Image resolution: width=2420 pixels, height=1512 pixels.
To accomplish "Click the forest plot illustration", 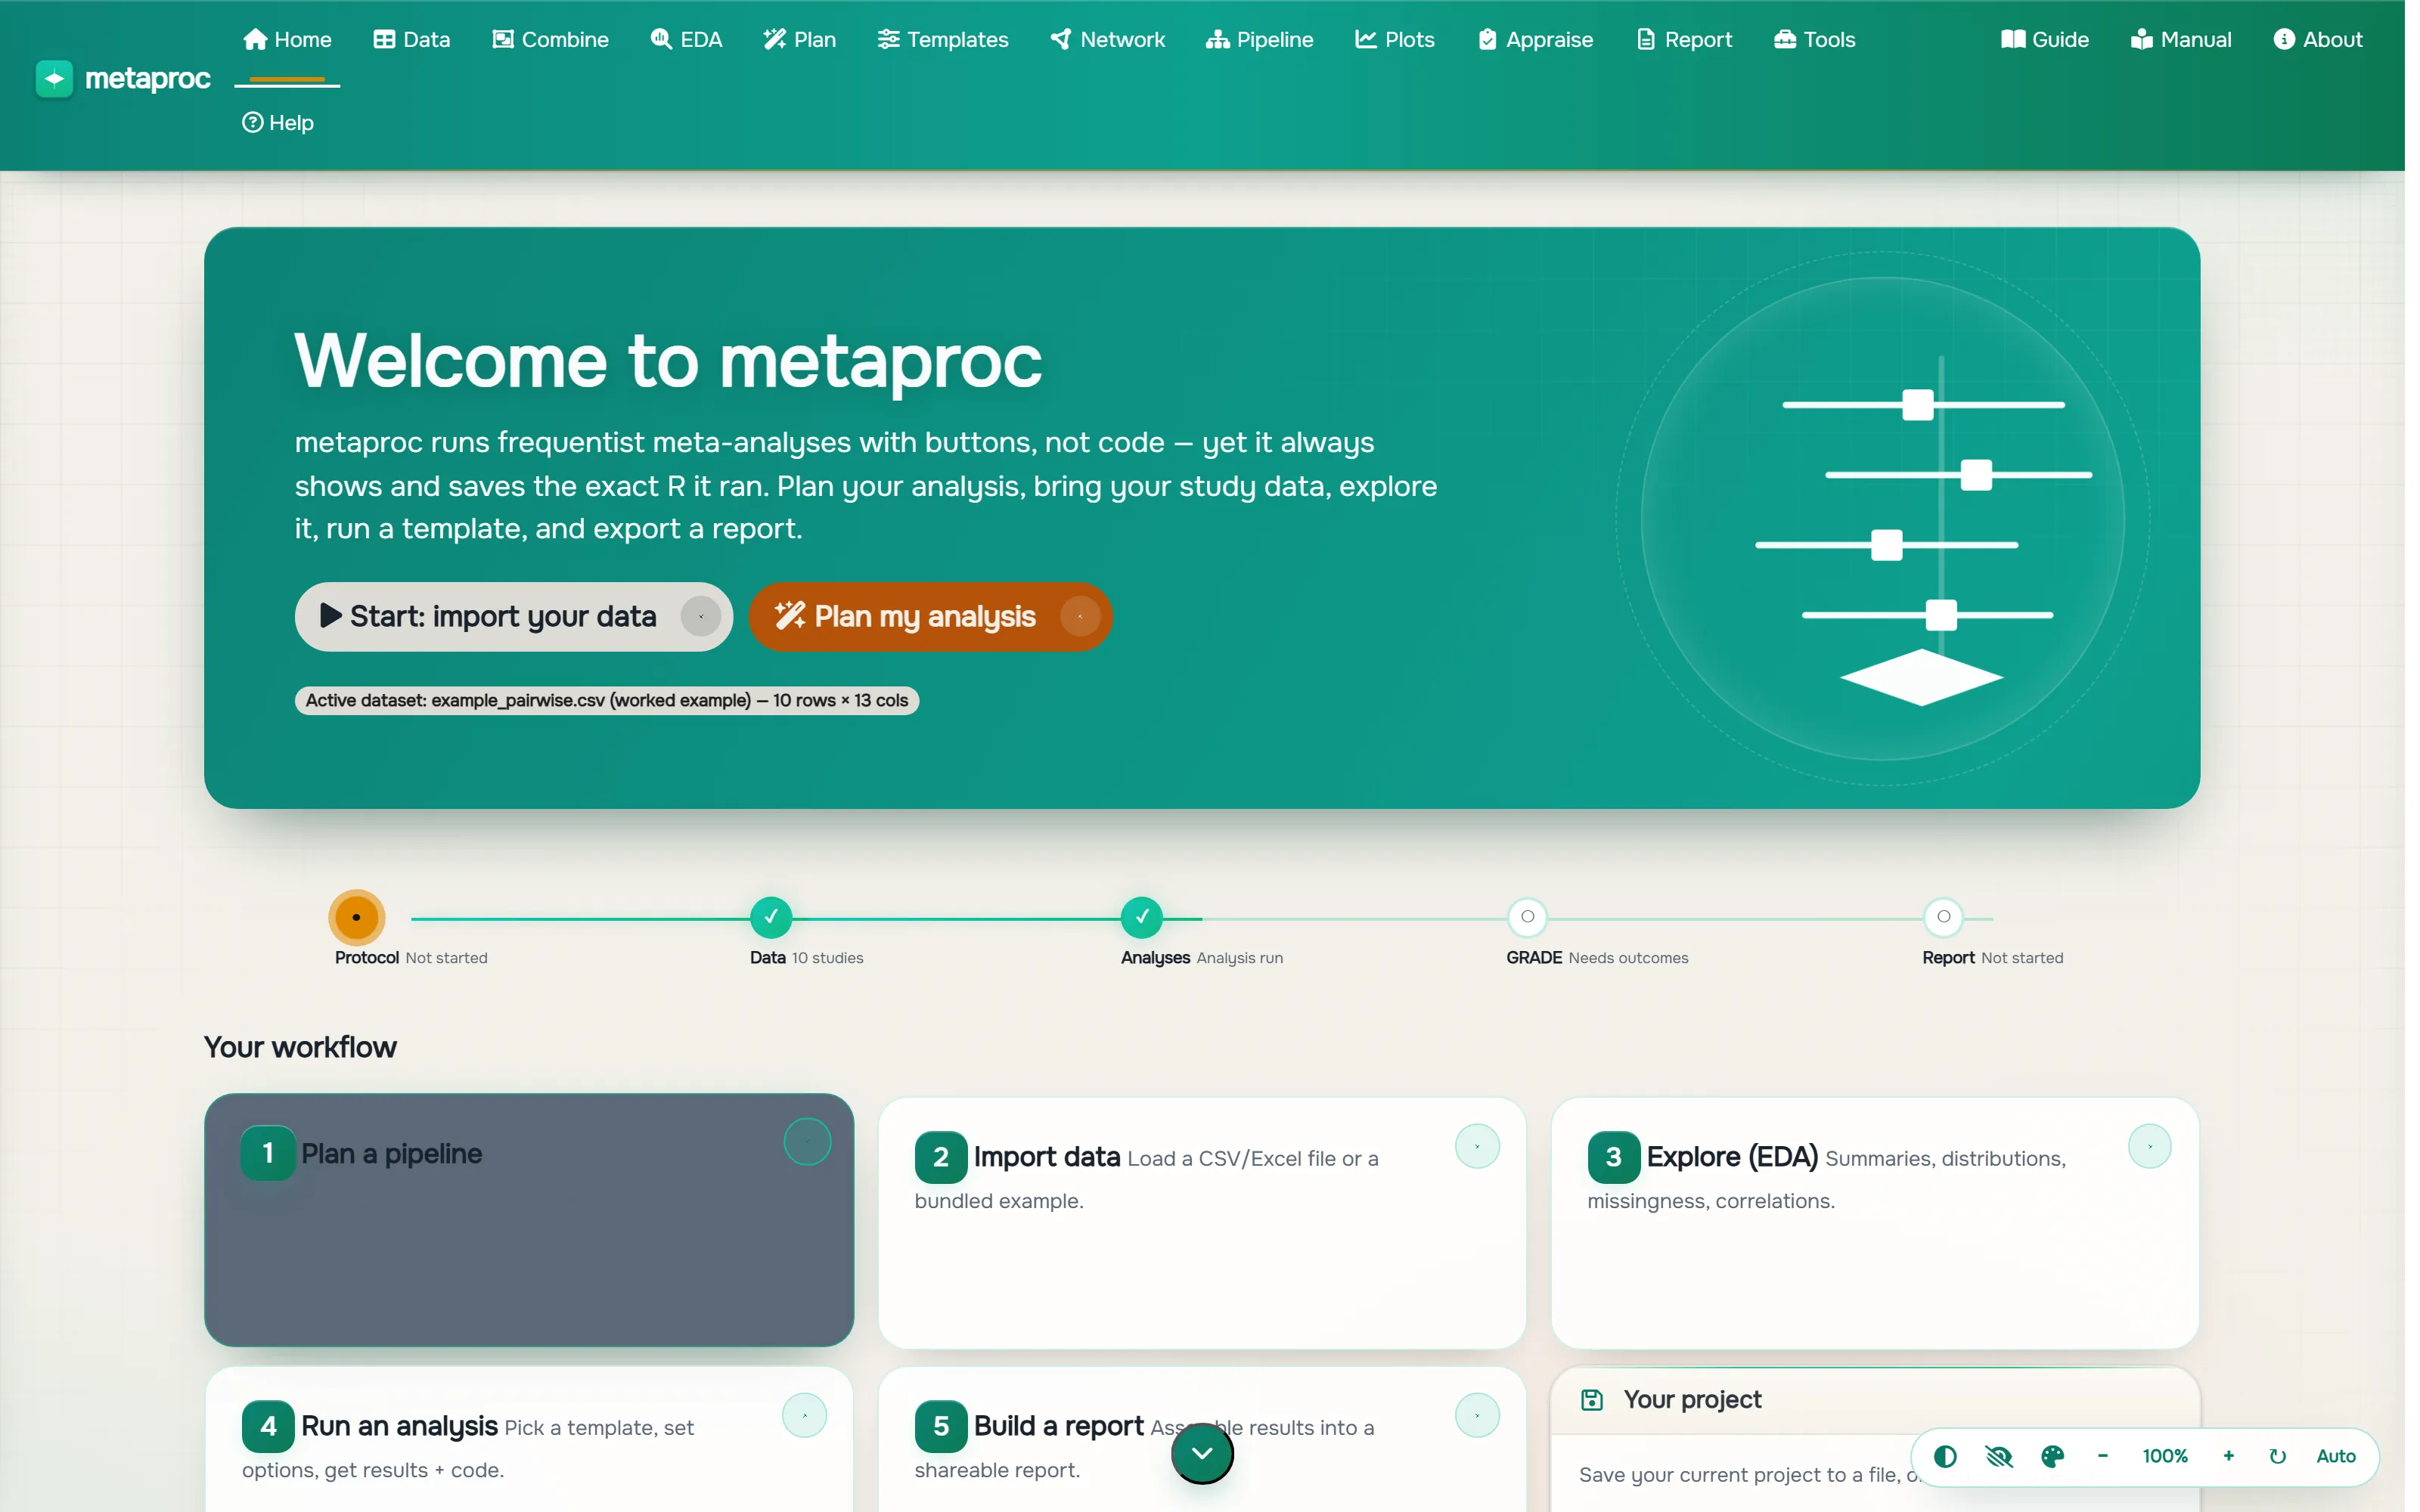I will tap(1883, 518).
